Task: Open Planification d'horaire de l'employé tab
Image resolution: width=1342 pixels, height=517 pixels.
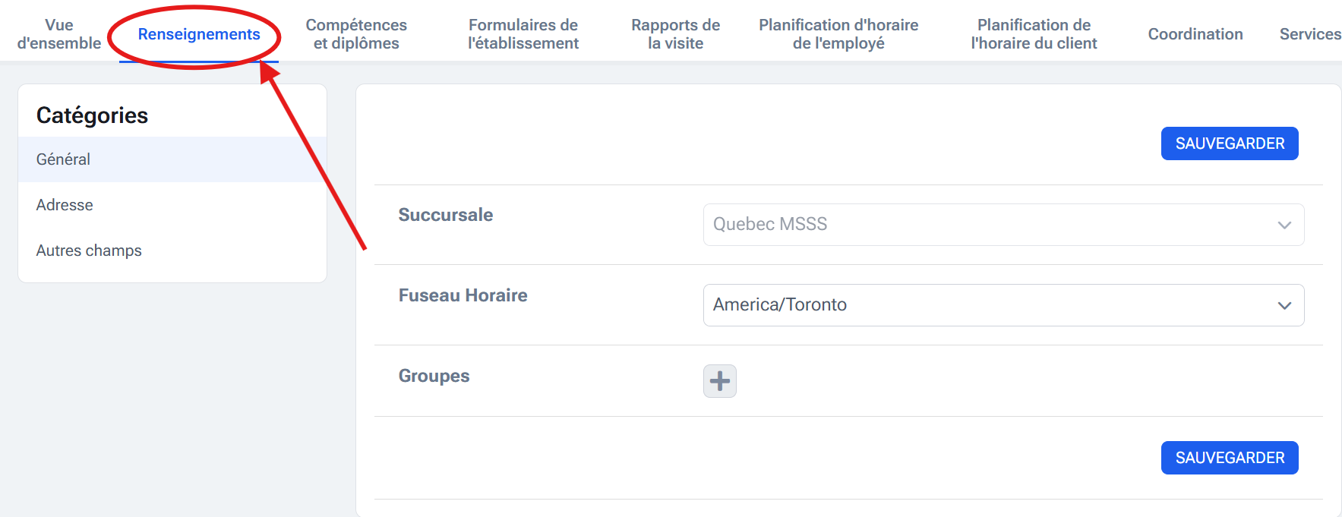Action: point(838,34)
